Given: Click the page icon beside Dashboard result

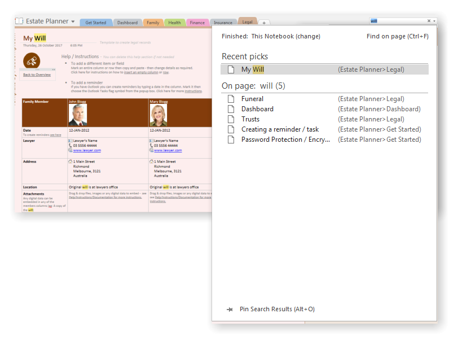Looking at the screenshot, I should (231, 109).
